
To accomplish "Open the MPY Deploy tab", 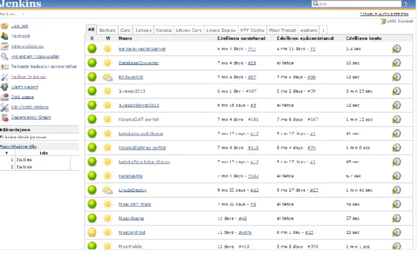I will click(x=252, y=30).
